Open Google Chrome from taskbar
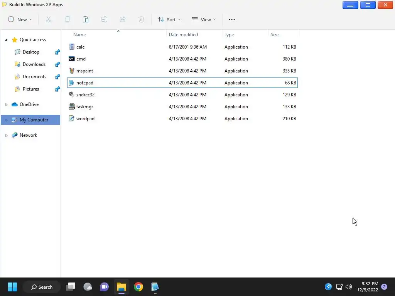Viewport: 395px width, 296px height. click(x=138, y=287)
